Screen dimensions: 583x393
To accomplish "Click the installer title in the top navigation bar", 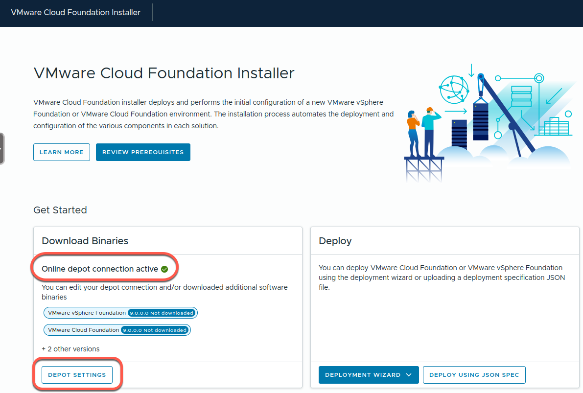I will pyautogui.click(x=75, y=13).
